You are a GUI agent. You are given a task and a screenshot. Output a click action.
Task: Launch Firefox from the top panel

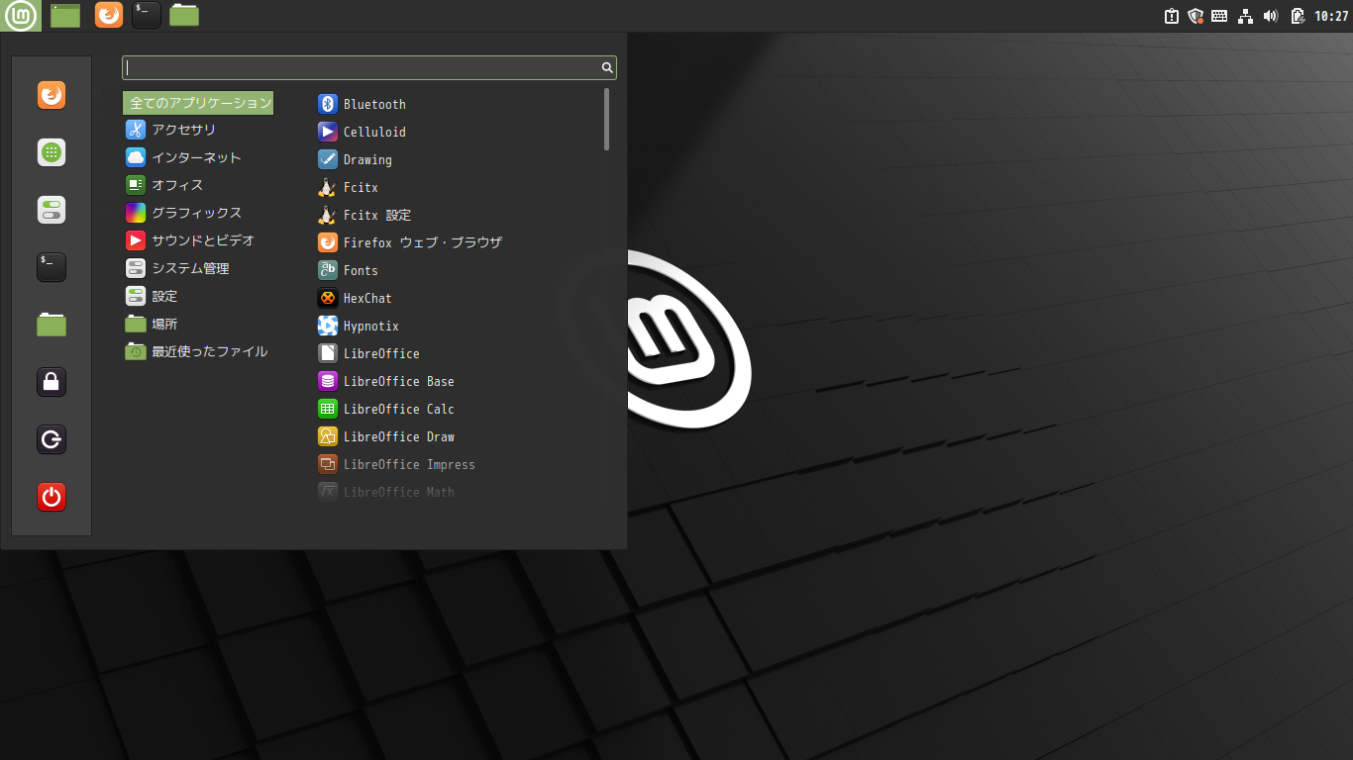[109, 15]
